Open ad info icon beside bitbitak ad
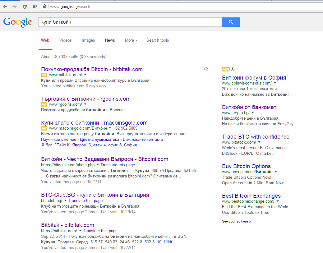Viewport: 323px width, 253px height. click(206, 69)
